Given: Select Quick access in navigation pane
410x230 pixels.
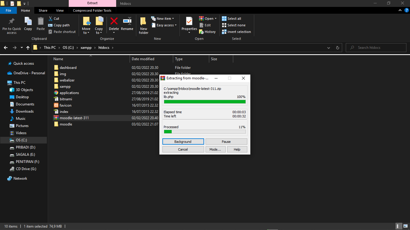Looking at the screenshot, I should click(24, 63).
